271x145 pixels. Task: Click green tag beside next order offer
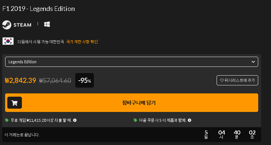point(135,120)
